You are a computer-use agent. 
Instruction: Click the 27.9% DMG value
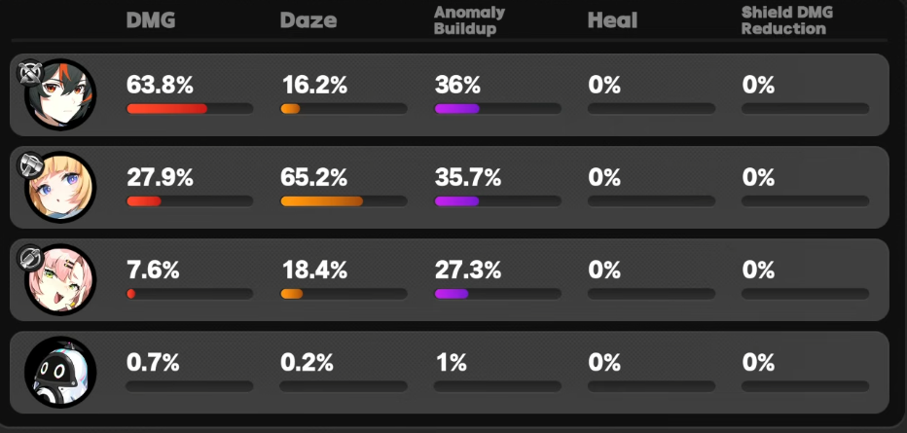click(160, 179)
